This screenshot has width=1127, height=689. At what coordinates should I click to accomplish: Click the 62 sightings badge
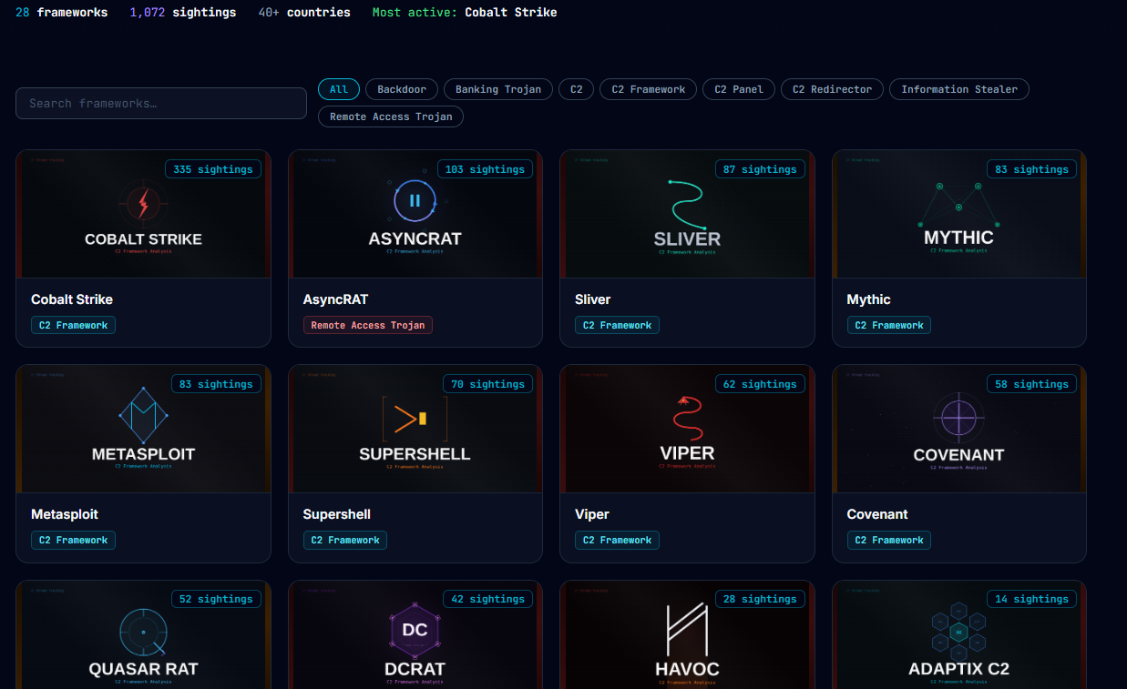(x=760, y=384)
